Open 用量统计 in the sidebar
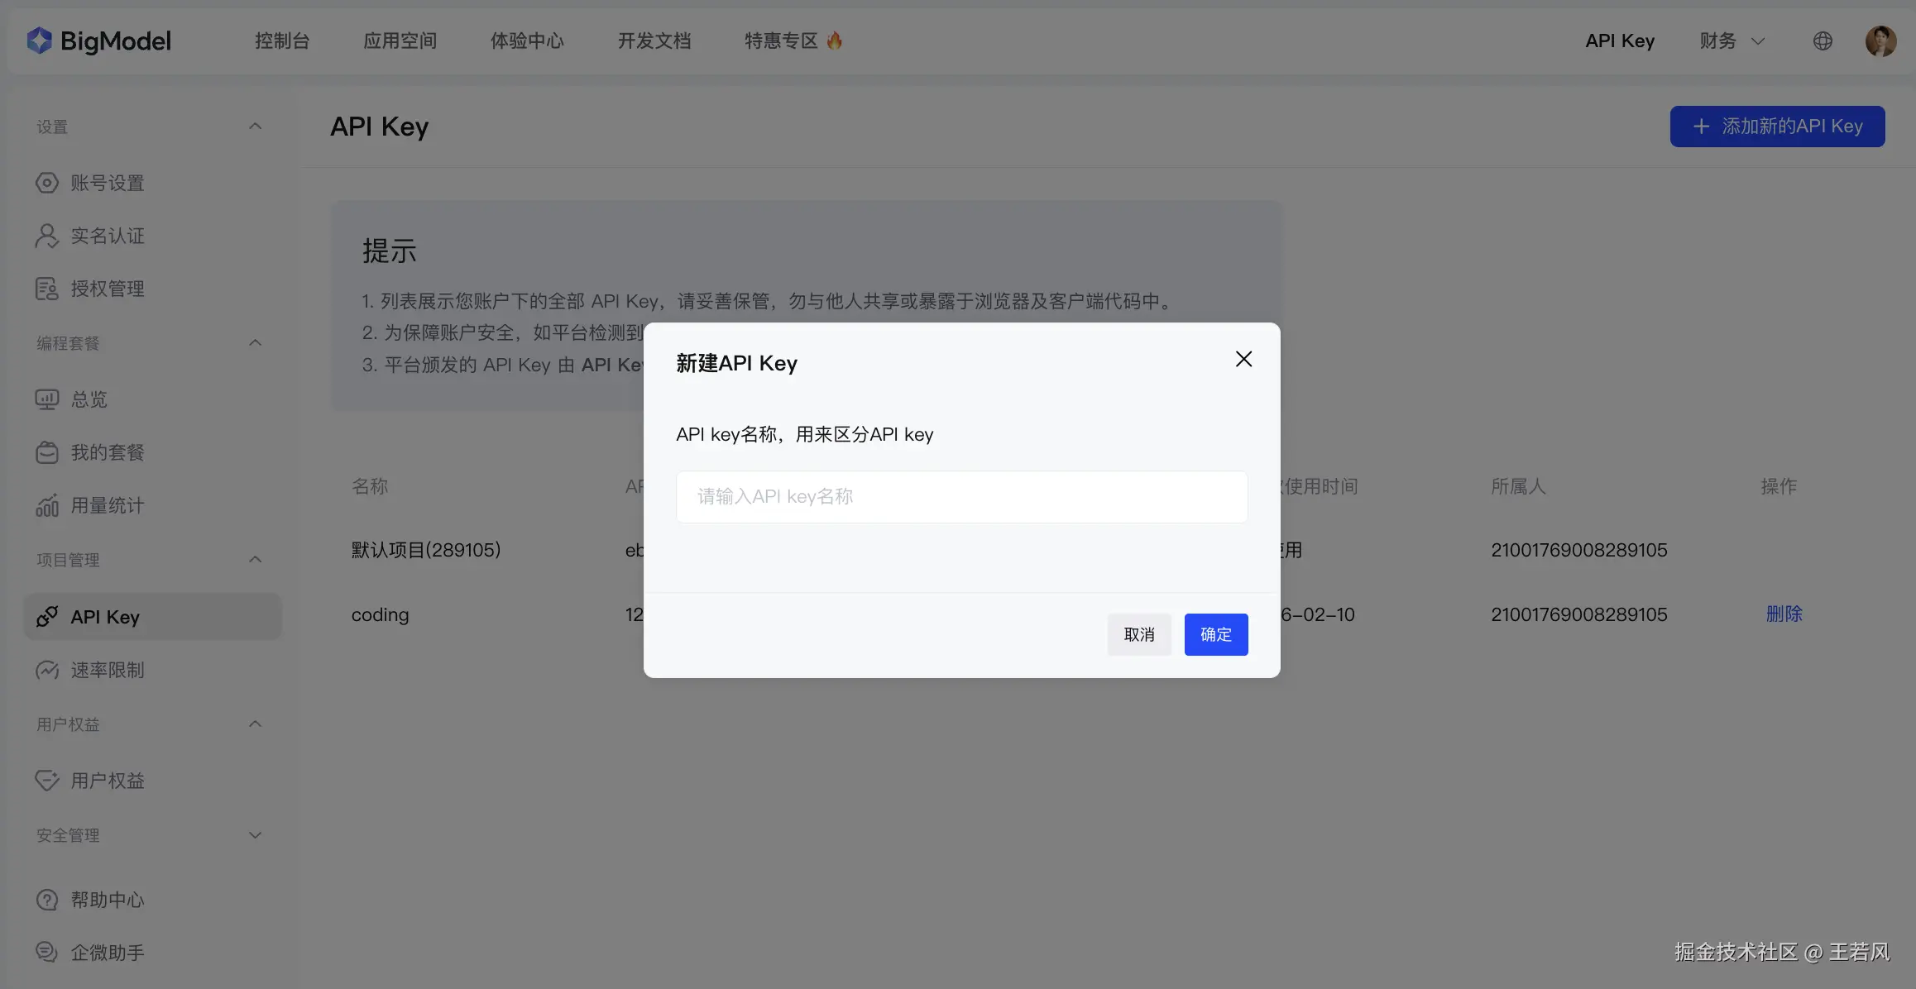The height and width of the screenshot is (989, 1916). [x=107, y=505]
